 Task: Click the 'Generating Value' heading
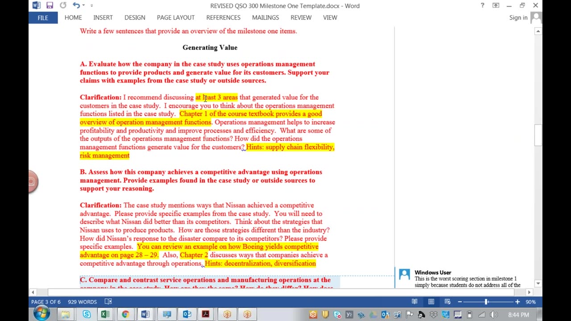(x=210, y=47)
